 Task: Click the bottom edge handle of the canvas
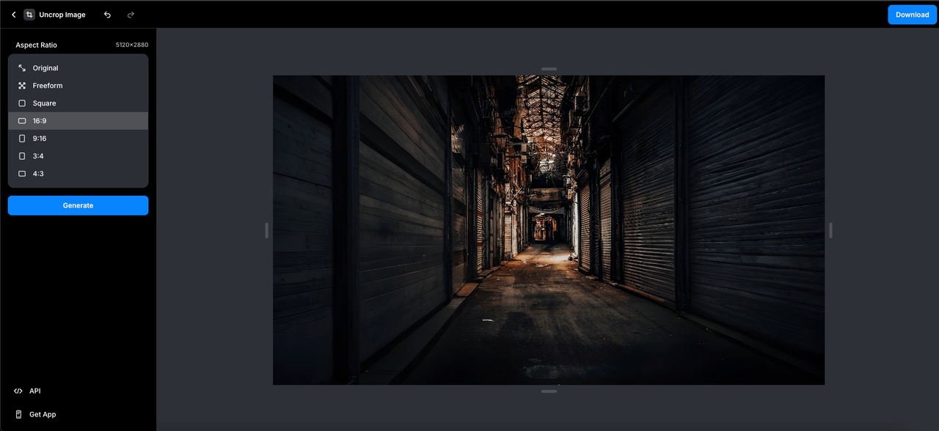pyautogui.click(x=549, y=391)
